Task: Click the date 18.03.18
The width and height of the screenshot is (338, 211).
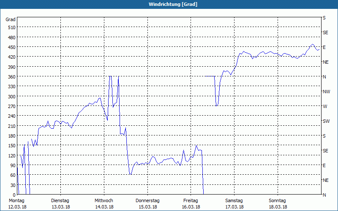Action: (278, 207)
